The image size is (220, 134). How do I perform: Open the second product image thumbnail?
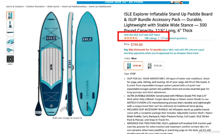(10, 24)
